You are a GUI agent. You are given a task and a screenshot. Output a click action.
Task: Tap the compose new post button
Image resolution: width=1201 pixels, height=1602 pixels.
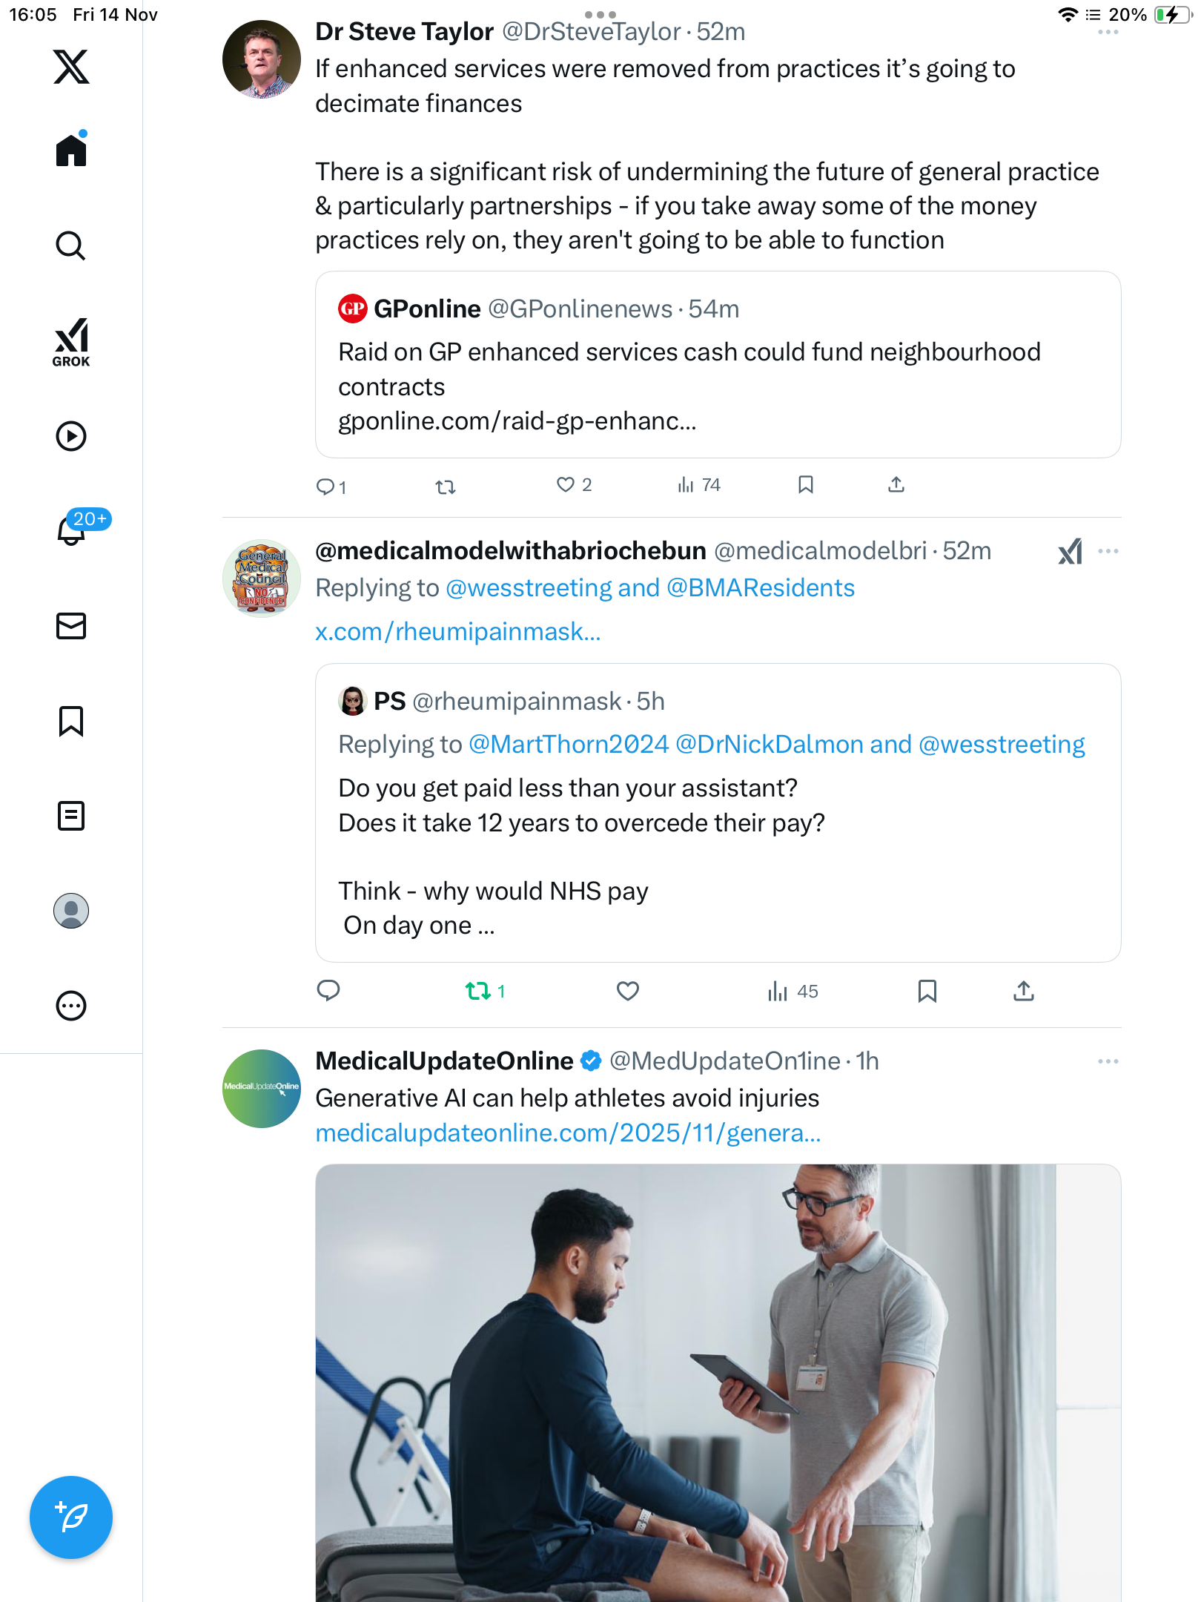click(x=71, y=1517)
